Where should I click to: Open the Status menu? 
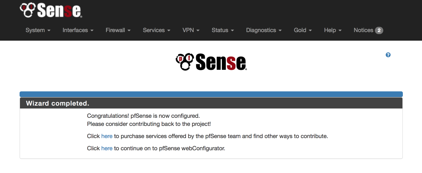(x=223, y=30)
